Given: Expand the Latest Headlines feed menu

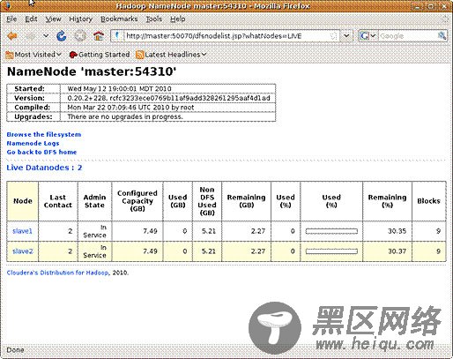Looking at the screenshot, I should coord(171,55).
